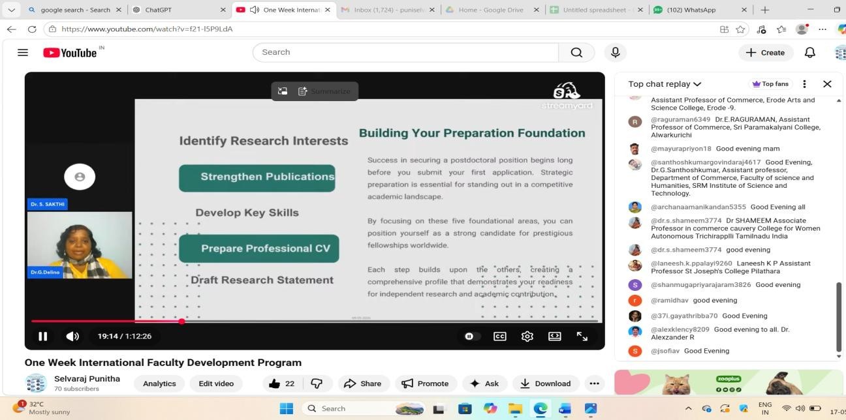Mute the video volume
This screenshot has height=420, width=846.
[72, 336]
